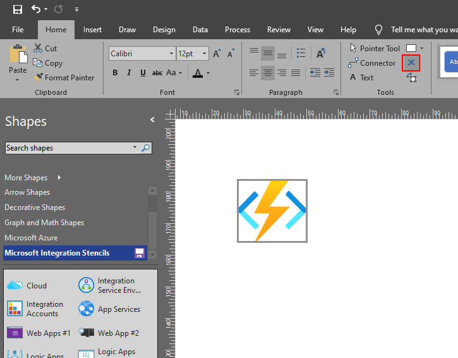Viewport: 458px width, 358px height.
Task: Open the Help tab
Action: click(348, 30)
